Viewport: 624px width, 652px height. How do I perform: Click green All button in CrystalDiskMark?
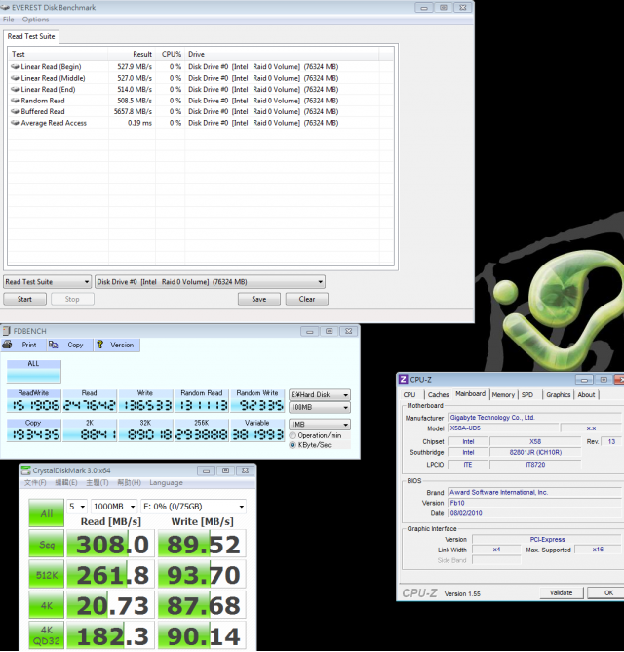(46, 513)
